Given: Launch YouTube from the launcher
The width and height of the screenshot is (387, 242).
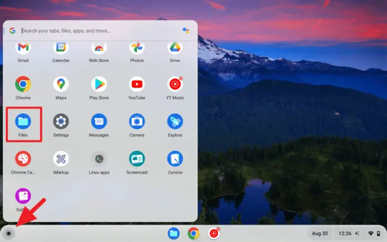Looking at the screenshot, I should click(x=137, y=84).
